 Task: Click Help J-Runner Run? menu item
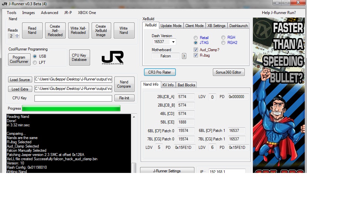tap(279, 13)
